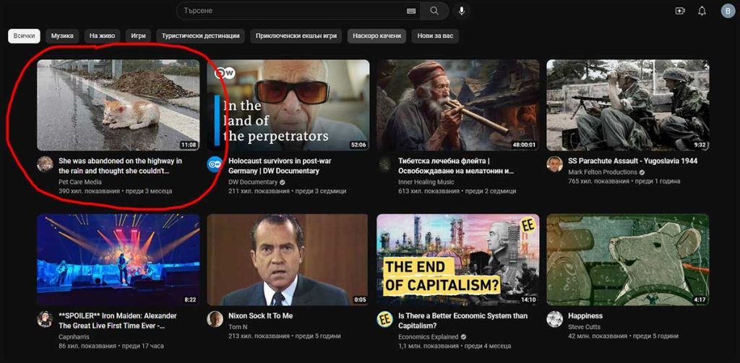Switch to the 'На живо' chip

[101, 36]
